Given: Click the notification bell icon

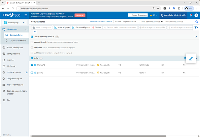Looking at the screenshot, I should click(x=191, y=15).
